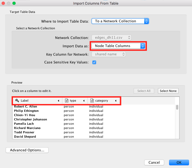
Task: Select the category column header
Action: tap(103, 101)
